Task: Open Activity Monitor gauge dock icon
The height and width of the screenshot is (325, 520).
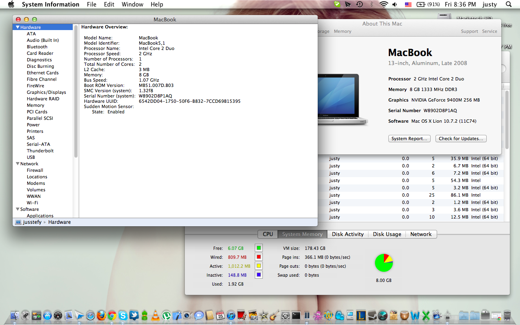Action: pyautogui.click(x=383, y=315)
